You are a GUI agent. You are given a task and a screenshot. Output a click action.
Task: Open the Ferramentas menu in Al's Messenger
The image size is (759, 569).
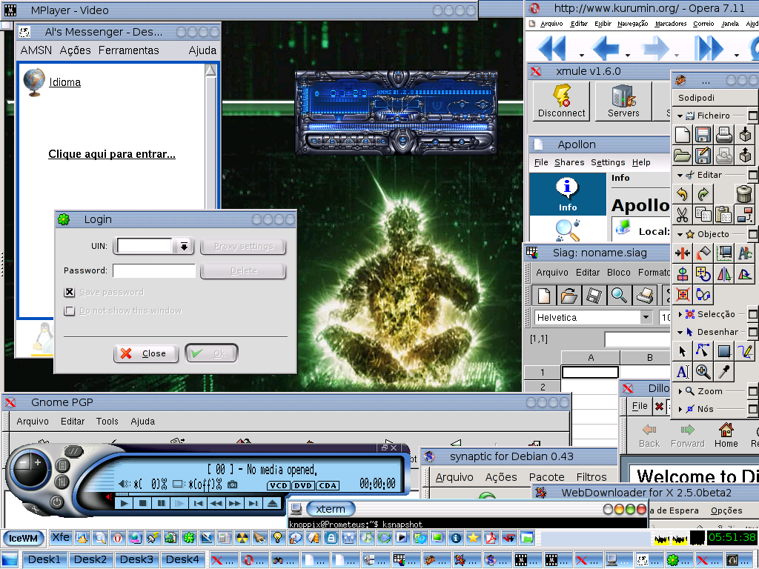(128, 50)
